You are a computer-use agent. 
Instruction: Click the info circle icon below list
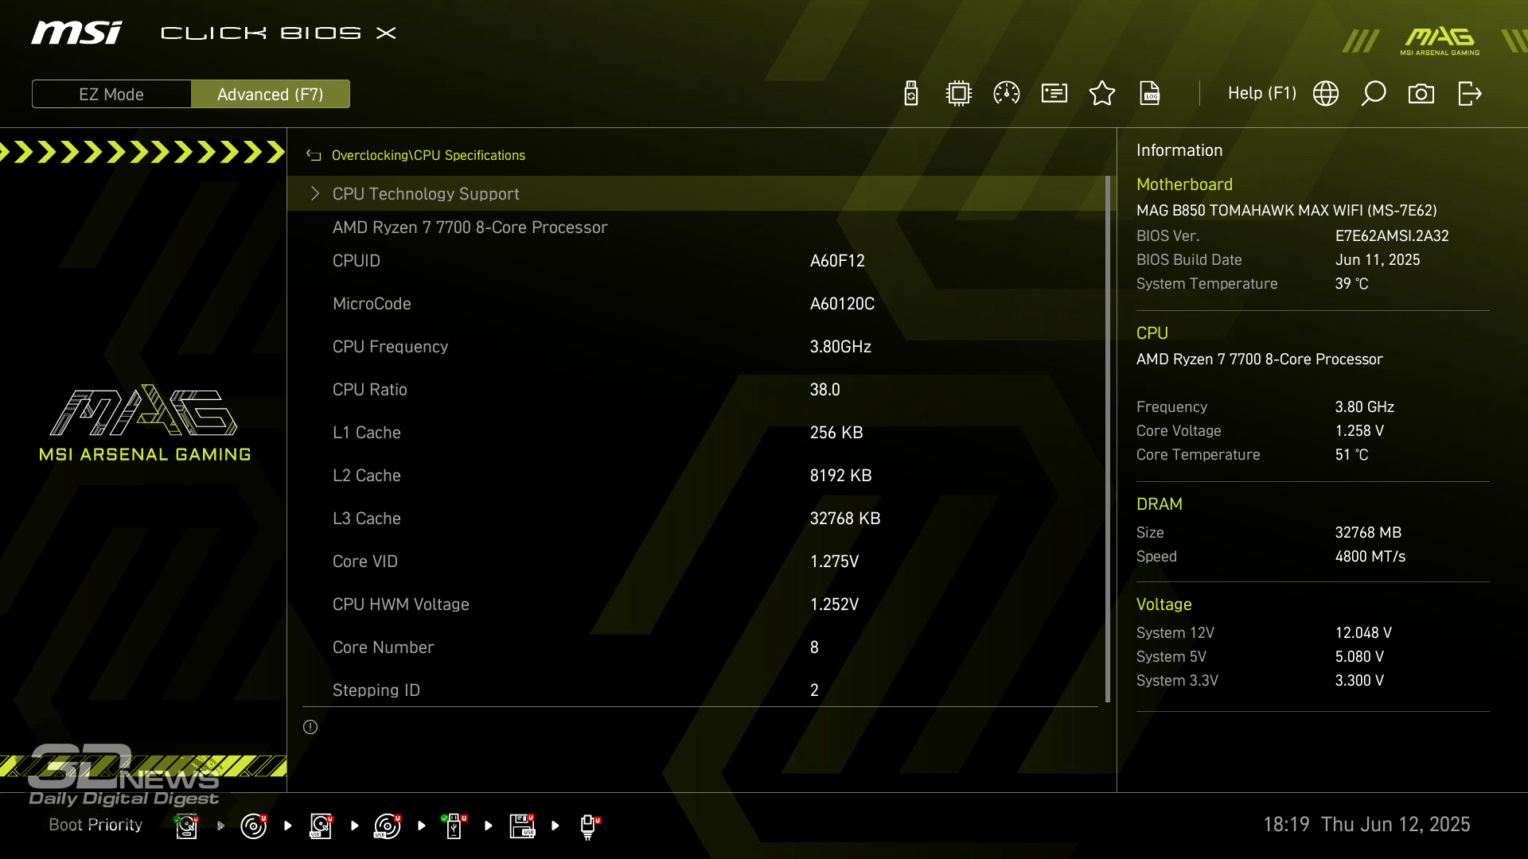click(x=310, y=727)
